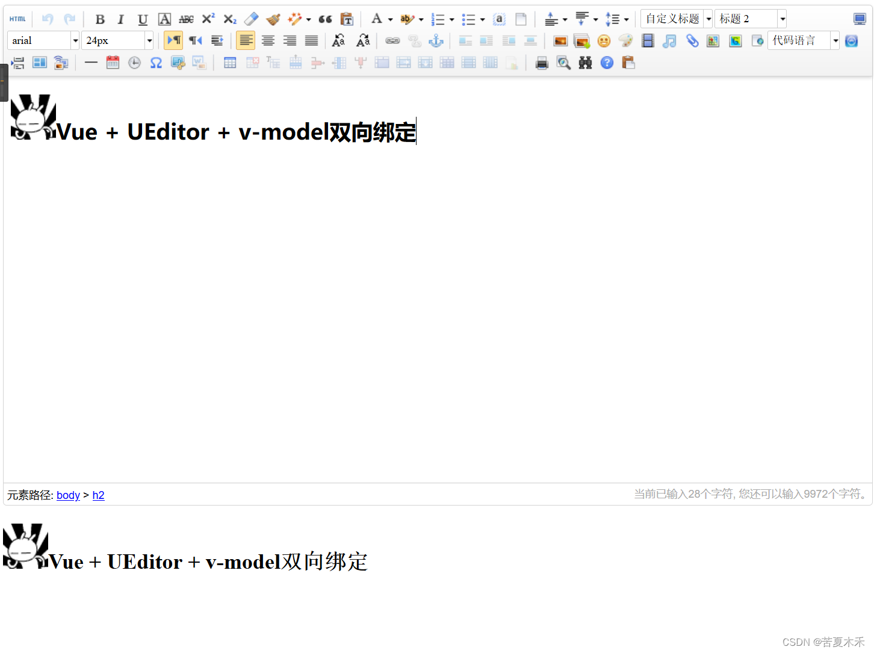This screenshot has height=653, width=874.
Task: Toggle strikethrough formatting
Action: pyautogui.click(x=186, y=19)
